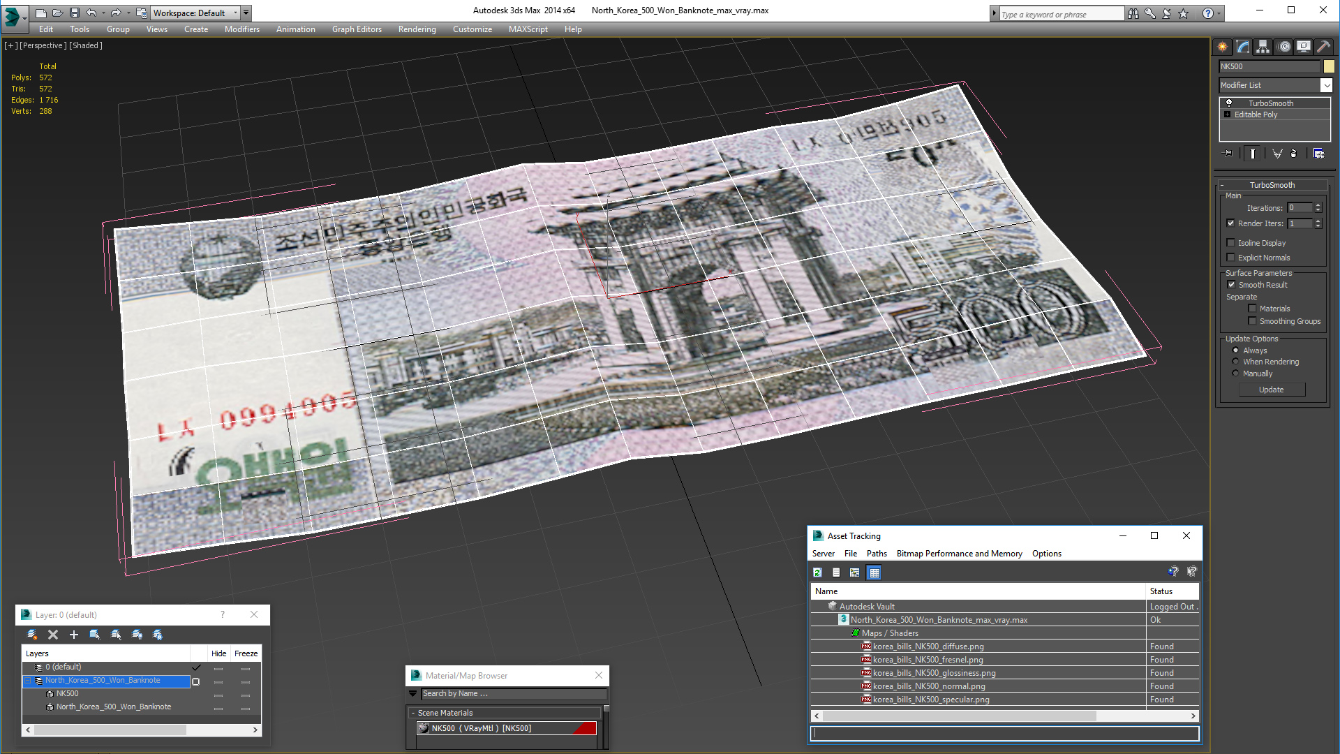
Task: Click the Freeze column header
Action: coord(246,653)
